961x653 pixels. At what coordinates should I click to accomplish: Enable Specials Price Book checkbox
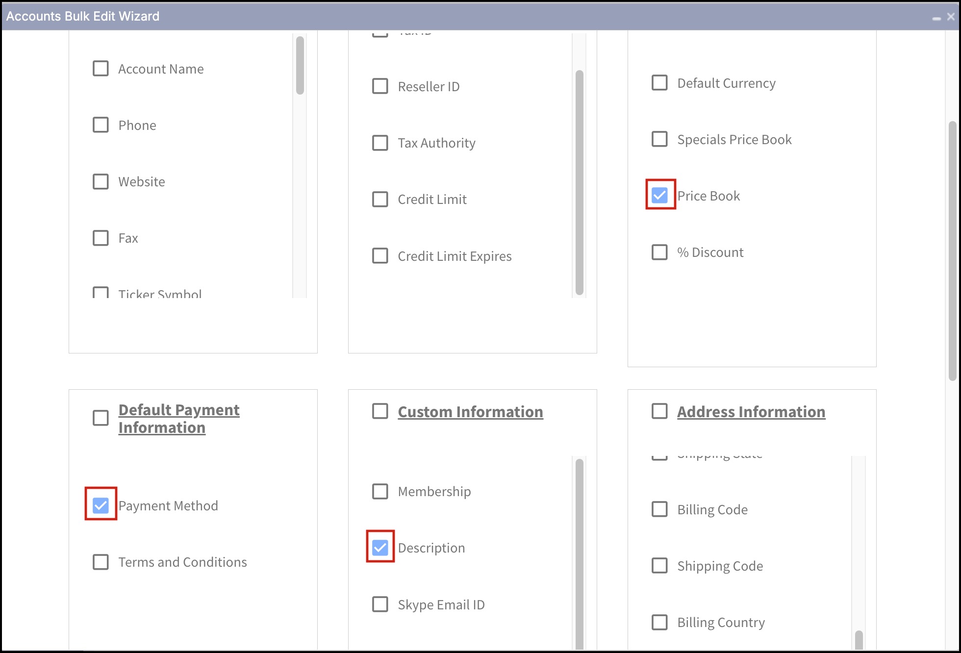point(659,139)
